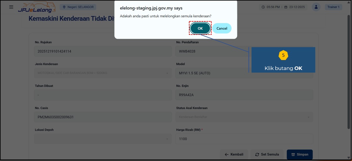The height and width of the screenshot is (161, 352).
Task: Click the Tahun Dibuat field
Action: [x=103, y=95]
